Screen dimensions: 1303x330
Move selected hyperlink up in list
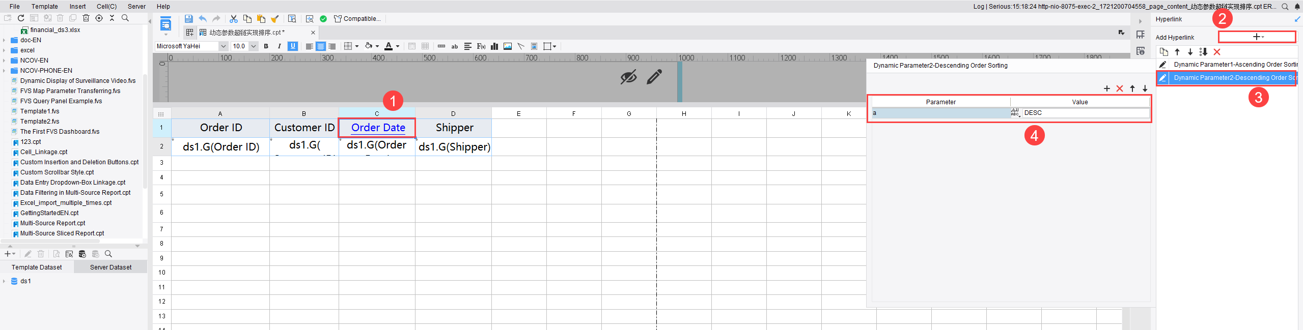(1177, 52)
